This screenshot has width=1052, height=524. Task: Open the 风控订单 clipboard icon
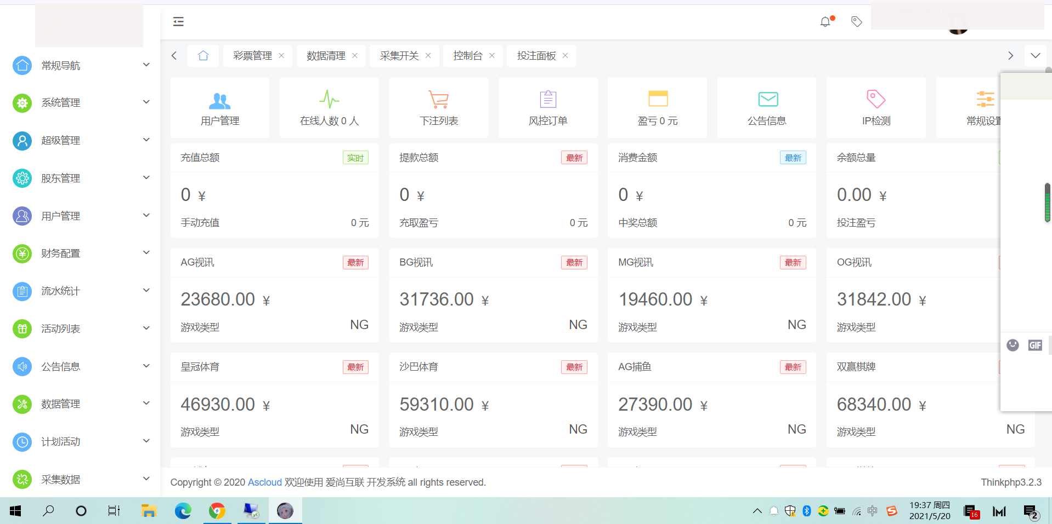coord(547,100)
